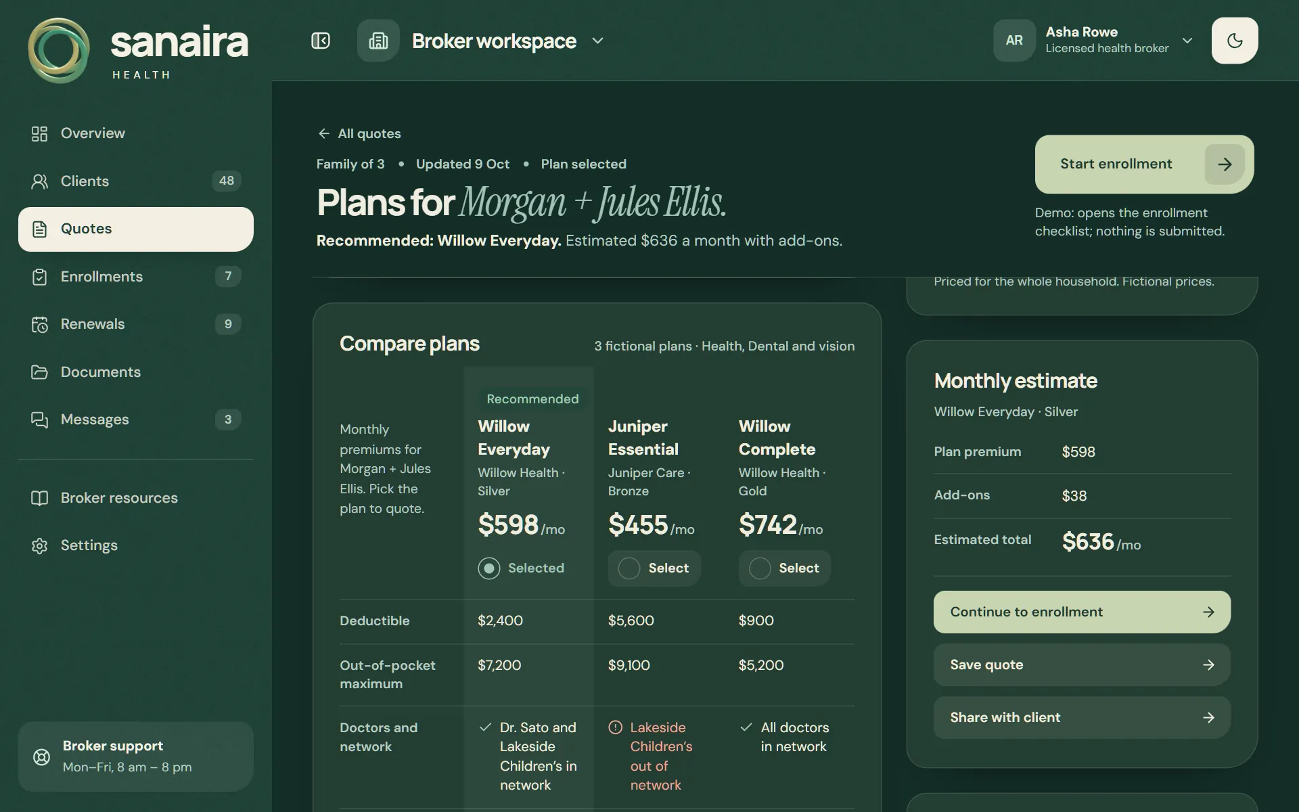Click the Share with client button

click(x=1082, y=717)
